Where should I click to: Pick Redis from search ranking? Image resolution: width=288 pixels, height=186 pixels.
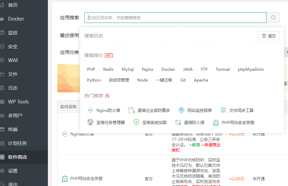click(x=108, y=69)
